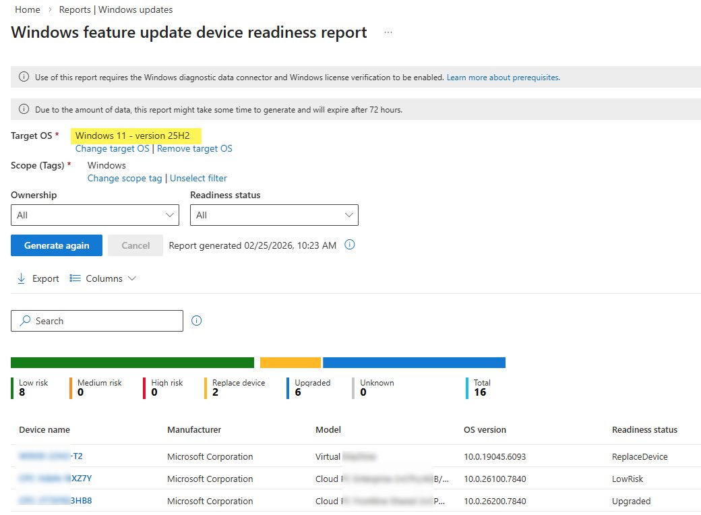701x515 pixels.
Task: Click the Change target OS link
Action: point(112,148)
